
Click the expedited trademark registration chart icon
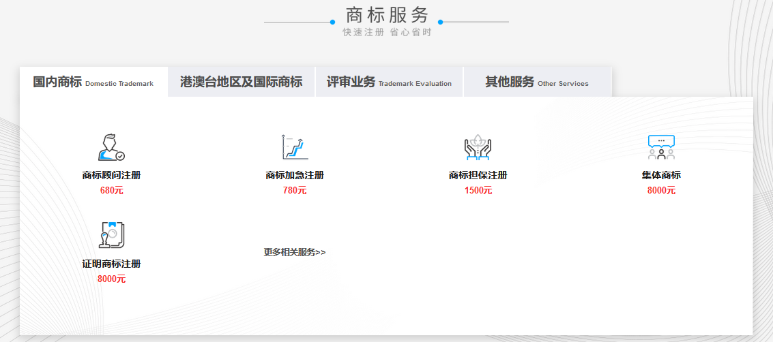295,147
